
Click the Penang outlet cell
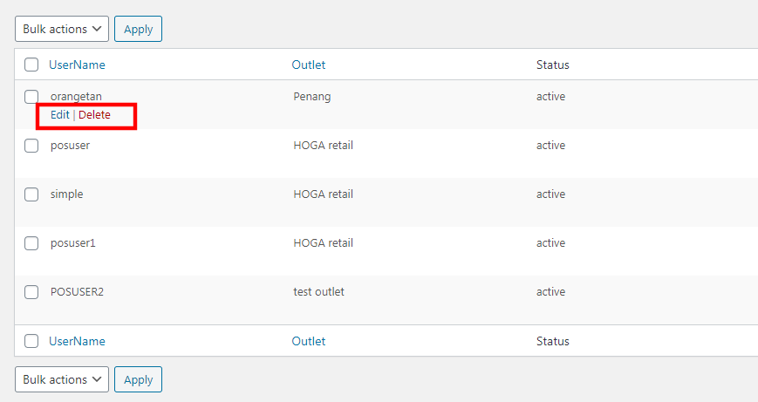tap(311, 97)
